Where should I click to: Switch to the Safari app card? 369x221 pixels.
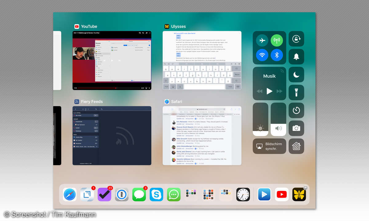pos(202,136)
